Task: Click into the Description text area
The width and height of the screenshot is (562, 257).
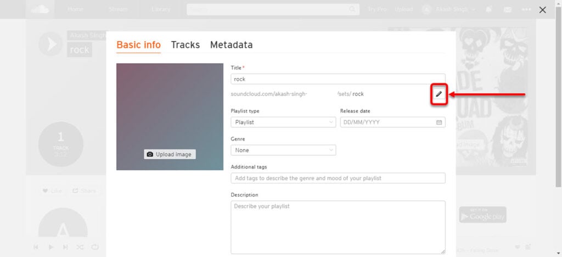Action: 338,227
